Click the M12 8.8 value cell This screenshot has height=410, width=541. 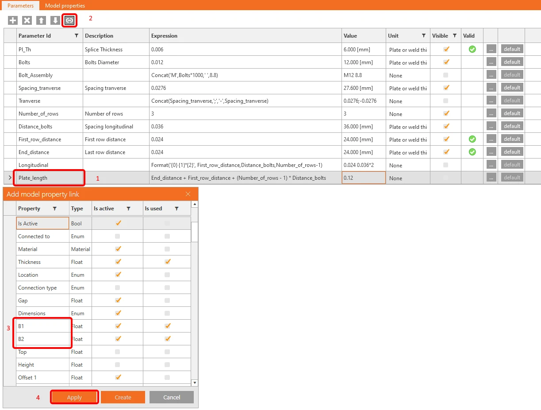click(364, 75)
